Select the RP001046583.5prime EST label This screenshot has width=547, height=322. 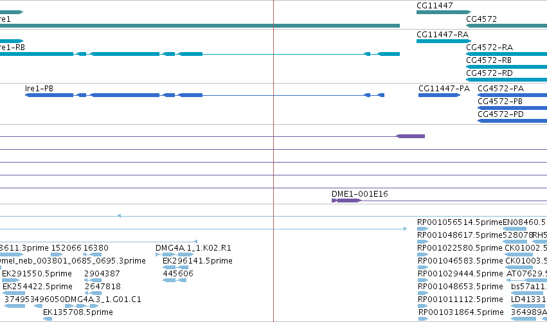click(x=460, y=260)
